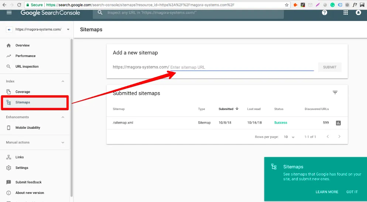Collapse the Enhancements section
Screen dimensions: 367x202
63,117
